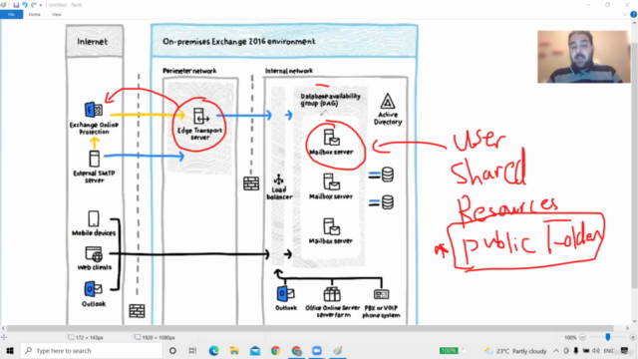
Task: Open the volume control tray icon
Action: (596, 351)
